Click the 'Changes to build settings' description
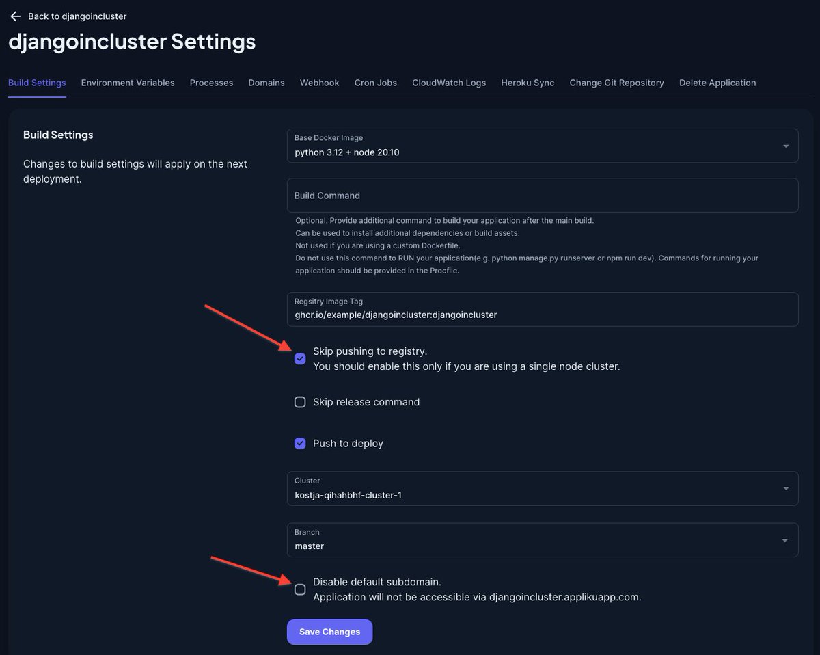The height and width of the screenshot is (655, 820). [135, 172]
